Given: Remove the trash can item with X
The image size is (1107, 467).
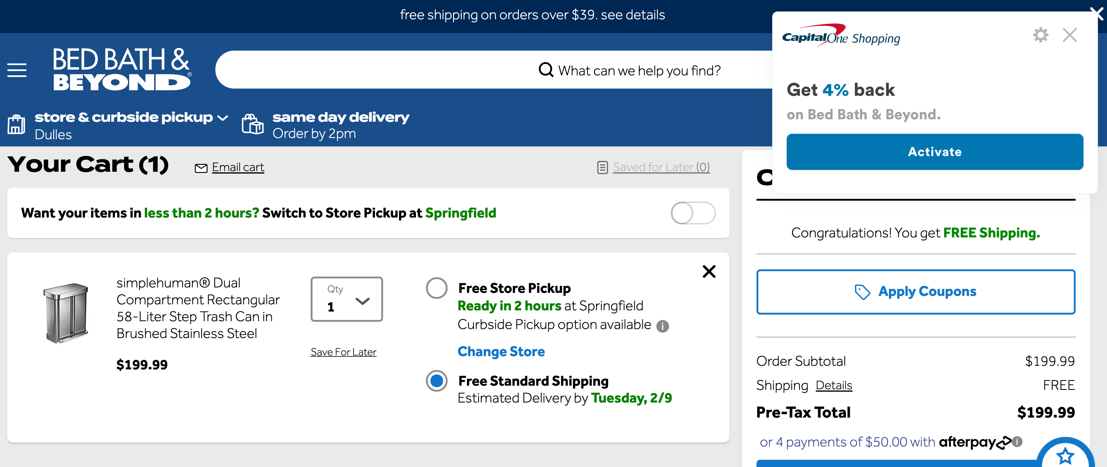Looking at the screenshot, I should tap(709, 271).
